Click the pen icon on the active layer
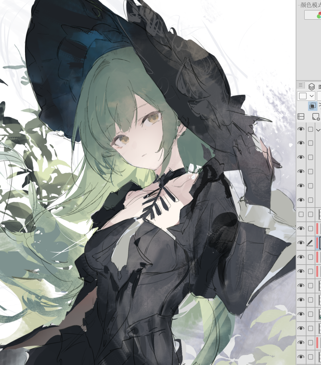This screenshot has width=321, height=365. tap(310, 243)
